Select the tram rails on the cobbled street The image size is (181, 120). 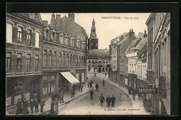117,101
